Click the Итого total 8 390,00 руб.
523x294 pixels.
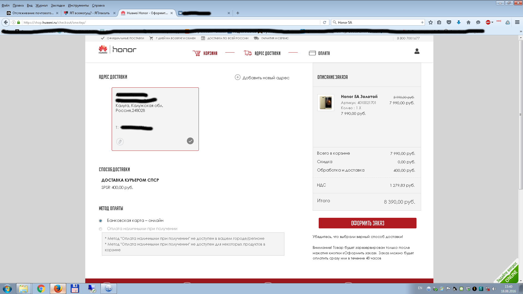click(399, 202)
